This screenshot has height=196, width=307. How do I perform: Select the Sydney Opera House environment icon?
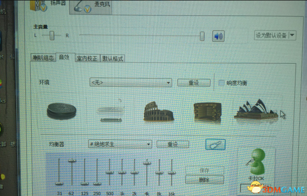pos(256,109)
